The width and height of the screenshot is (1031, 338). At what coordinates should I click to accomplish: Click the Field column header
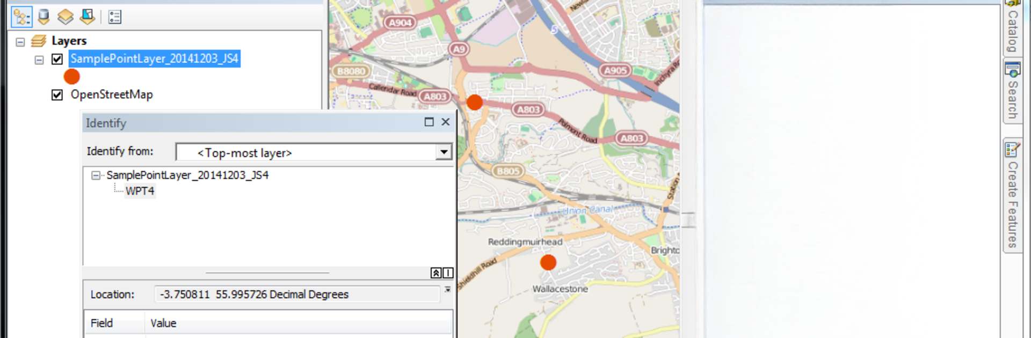tap(114, 323)
